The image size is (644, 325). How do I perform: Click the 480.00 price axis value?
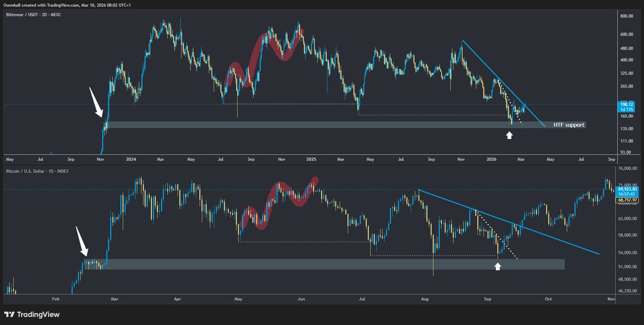[x=627, y=48]
